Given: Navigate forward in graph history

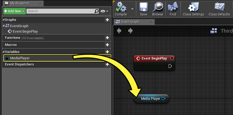Looking at the screenshot, I should click(130, 31).
